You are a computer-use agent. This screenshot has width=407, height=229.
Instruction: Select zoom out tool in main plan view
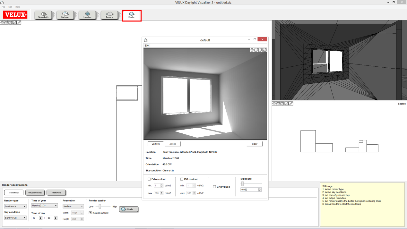pos(10,23)
